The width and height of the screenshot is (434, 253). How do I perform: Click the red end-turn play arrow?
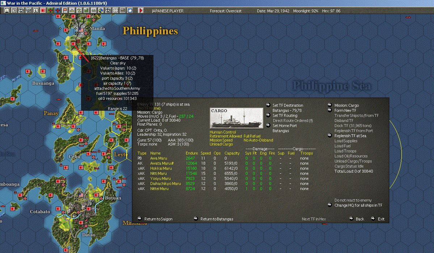point(140,10)
